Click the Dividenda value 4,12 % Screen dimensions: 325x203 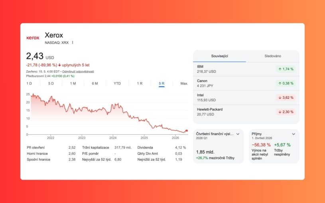click(180, 148)
